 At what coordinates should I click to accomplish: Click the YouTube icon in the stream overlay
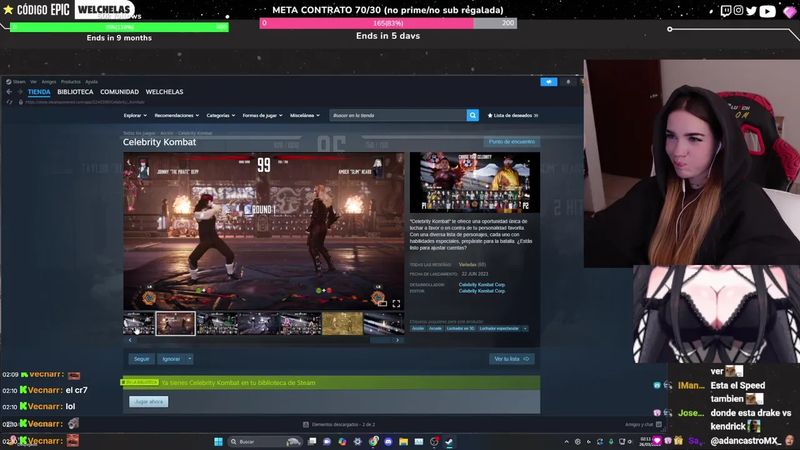pyautogui.click(x=767, y=11)
